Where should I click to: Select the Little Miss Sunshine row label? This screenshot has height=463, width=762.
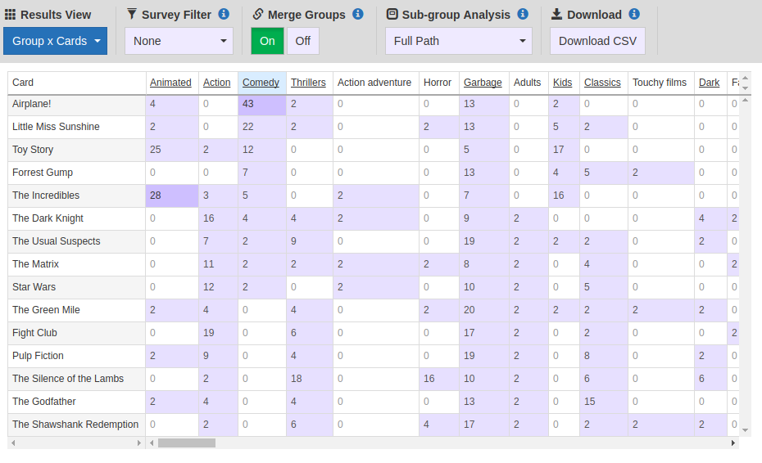pos(56,127)
